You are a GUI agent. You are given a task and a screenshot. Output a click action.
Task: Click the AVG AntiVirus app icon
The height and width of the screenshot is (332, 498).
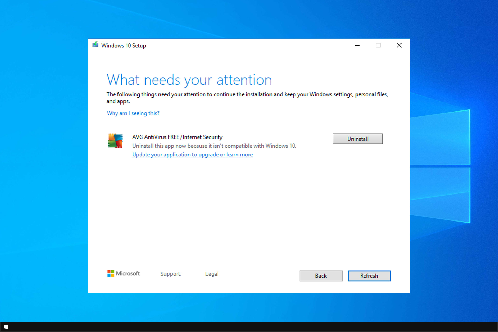(115, 141)
